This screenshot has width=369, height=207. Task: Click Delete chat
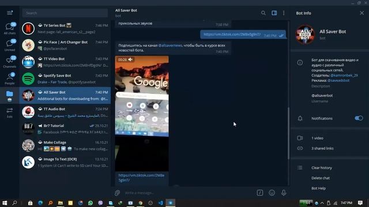[321, 178]
